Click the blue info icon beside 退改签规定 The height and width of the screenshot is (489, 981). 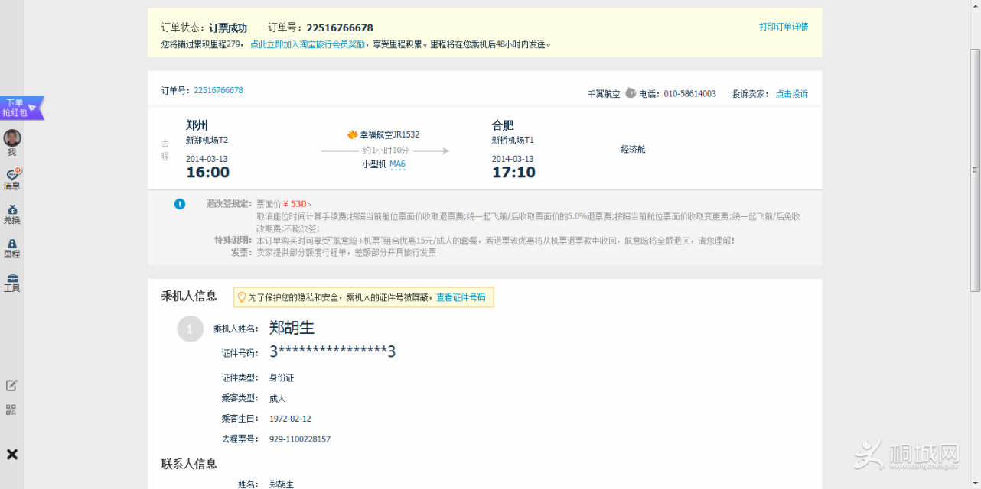tap(179, 204)
